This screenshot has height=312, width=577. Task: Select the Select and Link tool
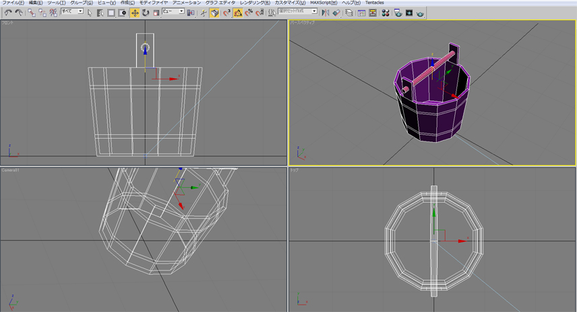32,12
